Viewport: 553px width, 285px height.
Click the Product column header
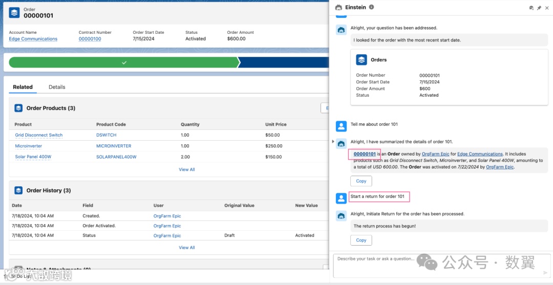click(x=23, y=124)
